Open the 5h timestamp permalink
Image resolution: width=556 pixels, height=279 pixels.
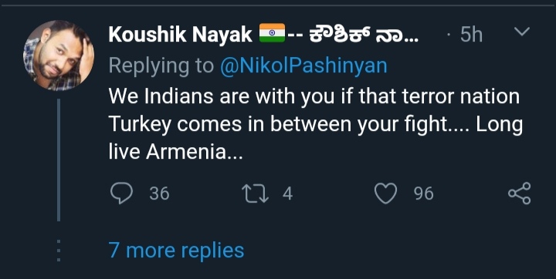point(471,35)
